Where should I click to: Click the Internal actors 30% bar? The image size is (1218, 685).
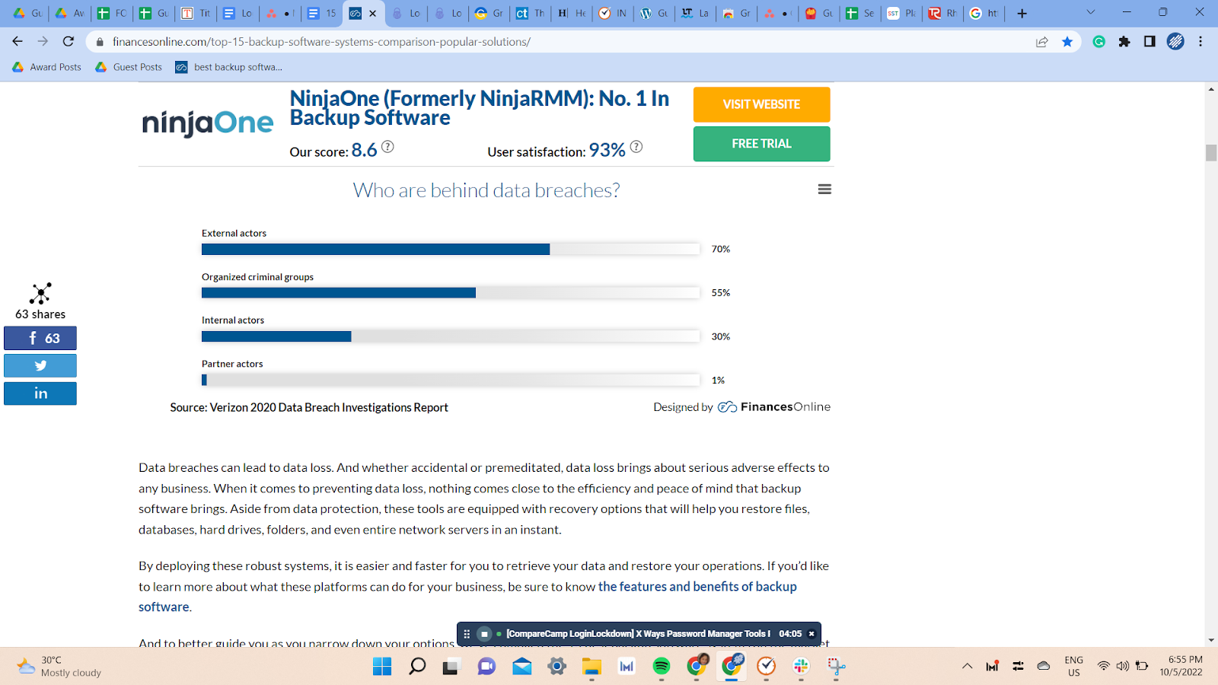pos(276,336)
